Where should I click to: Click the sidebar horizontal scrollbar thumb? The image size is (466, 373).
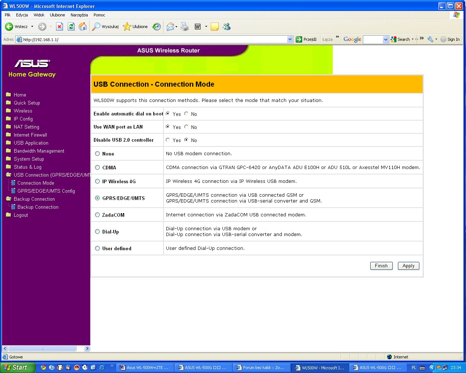(42, 349)
